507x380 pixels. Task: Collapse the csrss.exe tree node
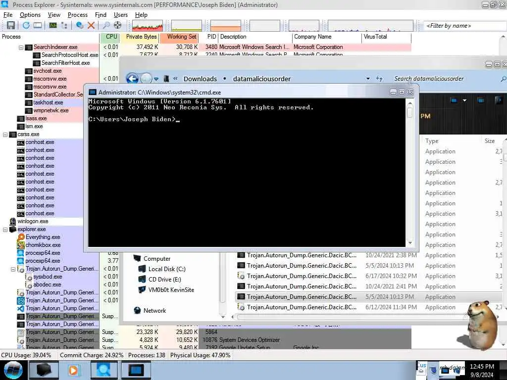pos(5,135)
